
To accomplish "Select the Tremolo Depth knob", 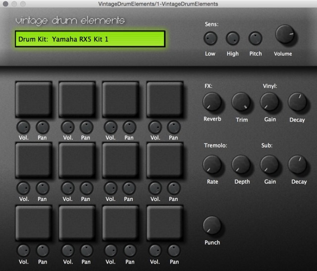I will pyautogui.click(x=241, y=164).
